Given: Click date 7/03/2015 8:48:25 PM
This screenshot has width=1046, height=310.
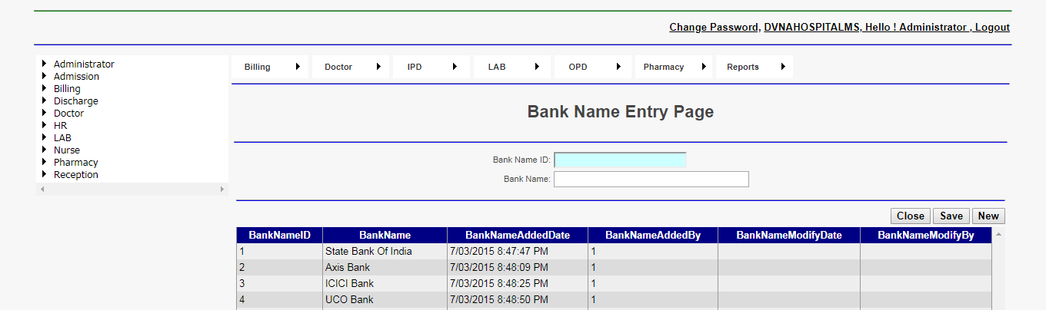Looking at the screenshot, I should point(518,283).
